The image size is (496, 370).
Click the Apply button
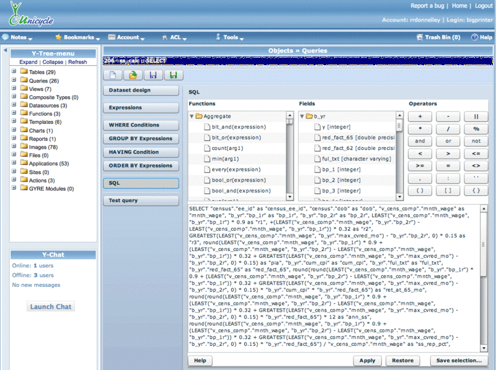click(x=367, y=360)
